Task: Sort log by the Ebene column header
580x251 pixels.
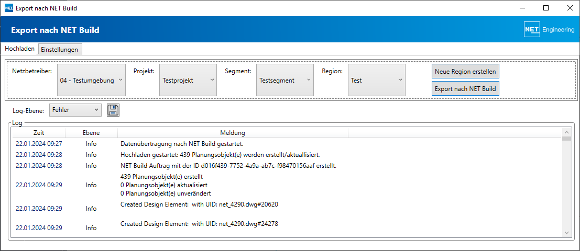Action: click(91, 132)
